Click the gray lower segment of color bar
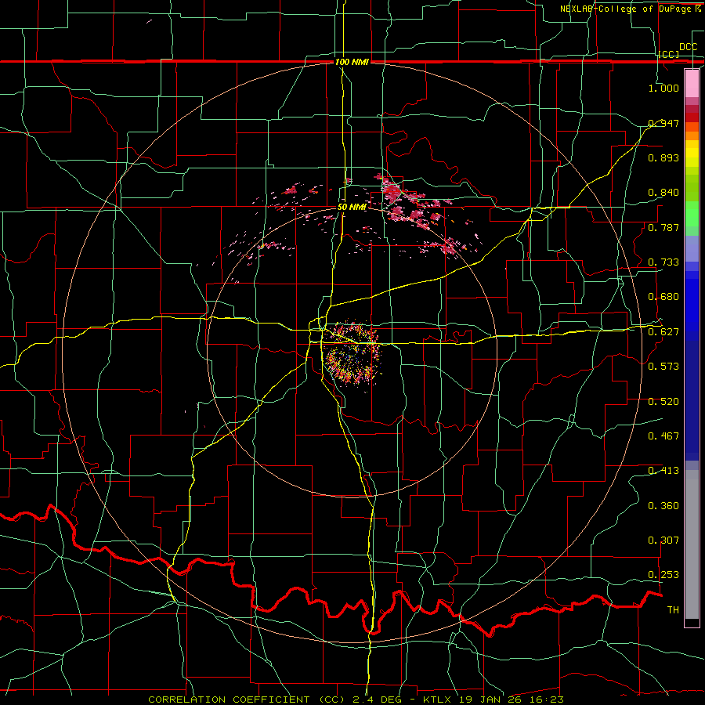705x705 pixels. point(692,544)
